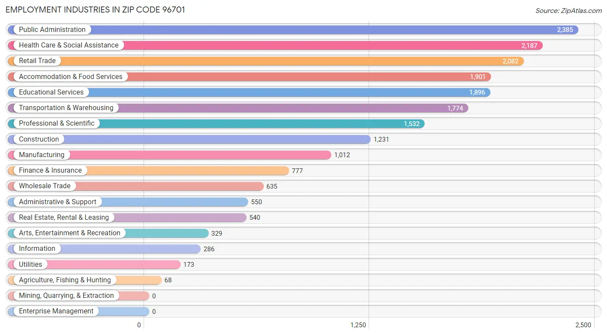Click the 635 value beside Wholesale Trade bar
Viewport: 607px width, 335px height.
(x=272, y=186)
